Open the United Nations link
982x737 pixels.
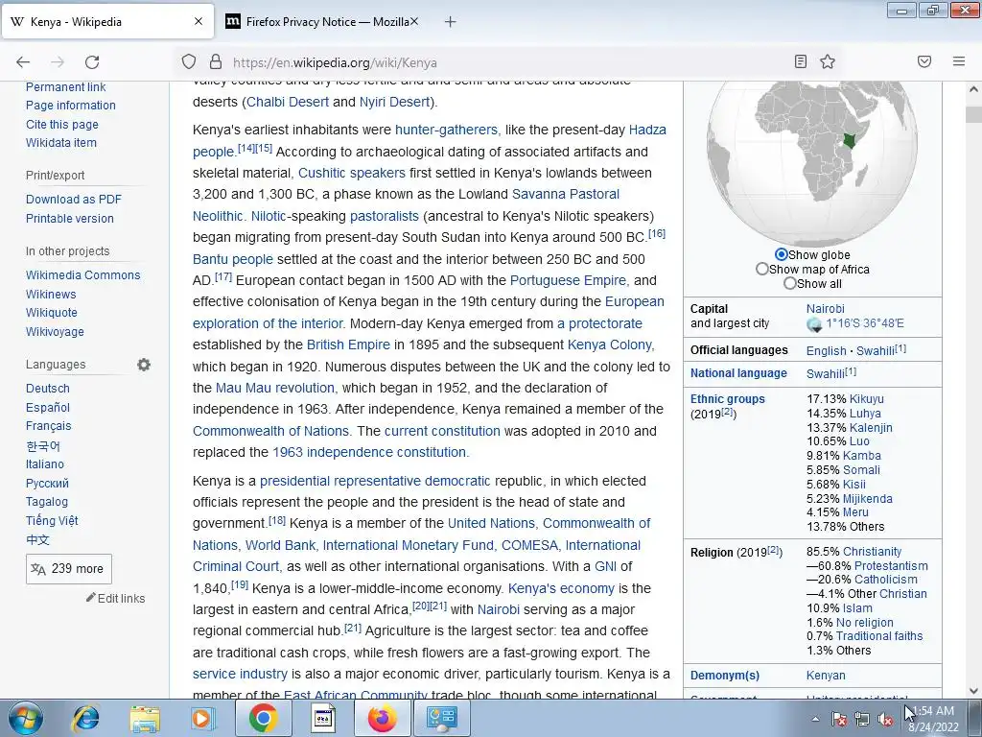click(491, 523)
